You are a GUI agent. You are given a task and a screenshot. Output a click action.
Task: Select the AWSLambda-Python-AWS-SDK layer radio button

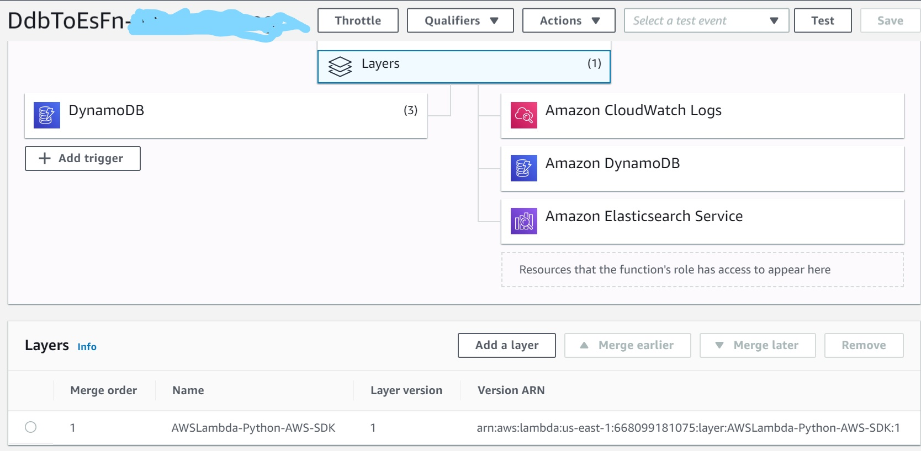(x=31, y=427)
